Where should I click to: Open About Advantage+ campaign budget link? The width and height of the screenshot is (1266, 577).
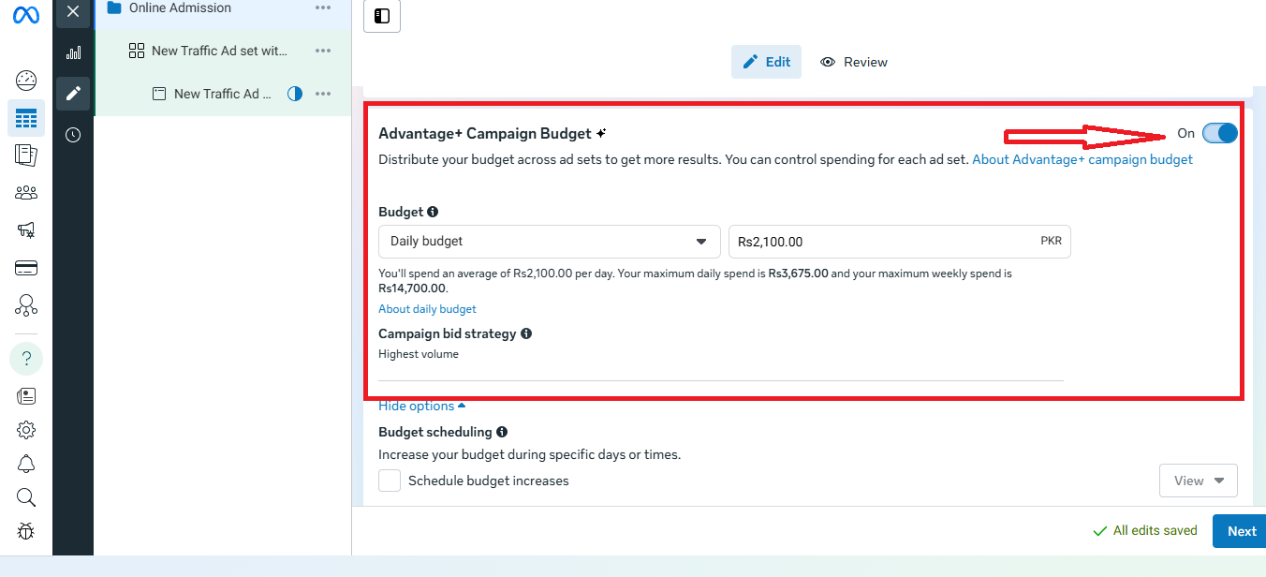(1082, 159)
